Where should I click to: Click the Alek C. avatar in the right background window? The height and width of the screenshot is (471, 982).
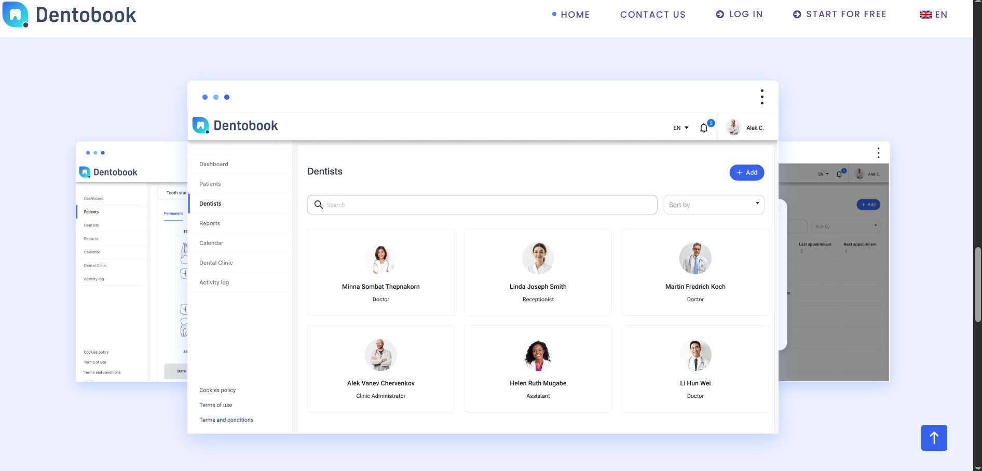tap(860, 174)
